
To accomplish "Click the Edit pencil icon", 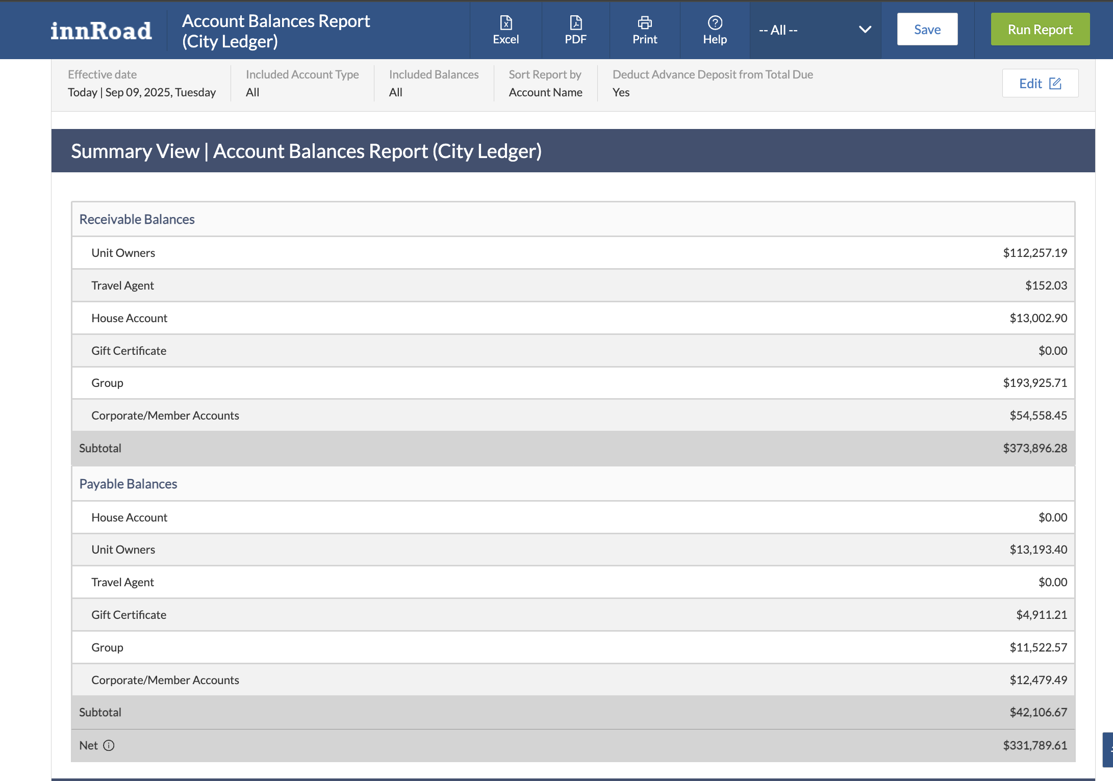I will (x=1055, y=84).
